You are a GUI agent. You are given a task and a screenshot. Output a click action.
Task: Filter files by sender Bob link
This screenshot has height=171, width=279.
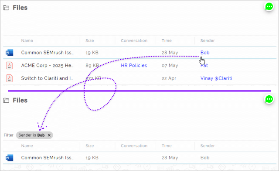[205, 53]
